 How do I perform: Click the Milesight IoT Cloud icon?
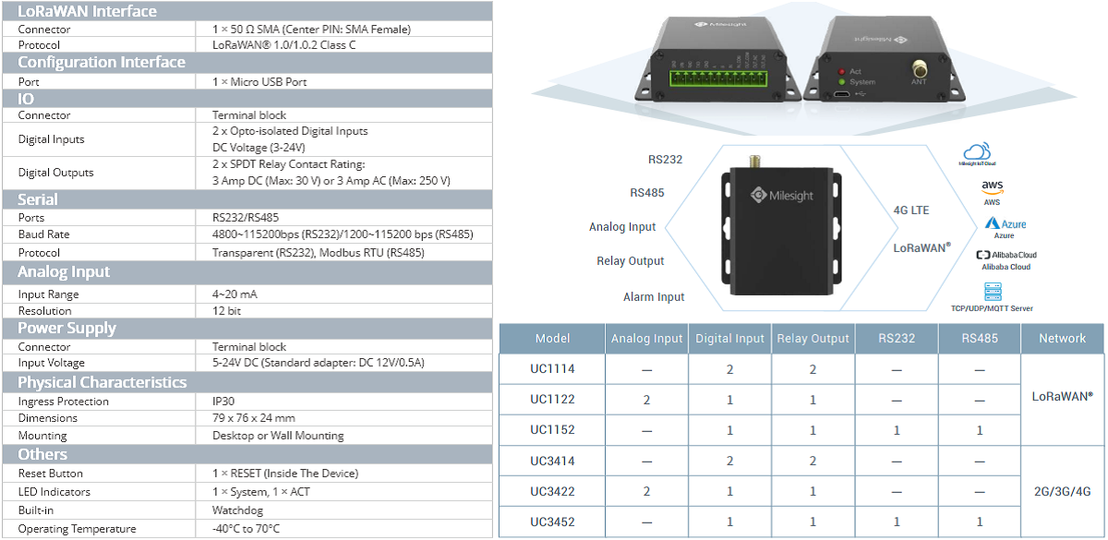click(x=979, y=152)
